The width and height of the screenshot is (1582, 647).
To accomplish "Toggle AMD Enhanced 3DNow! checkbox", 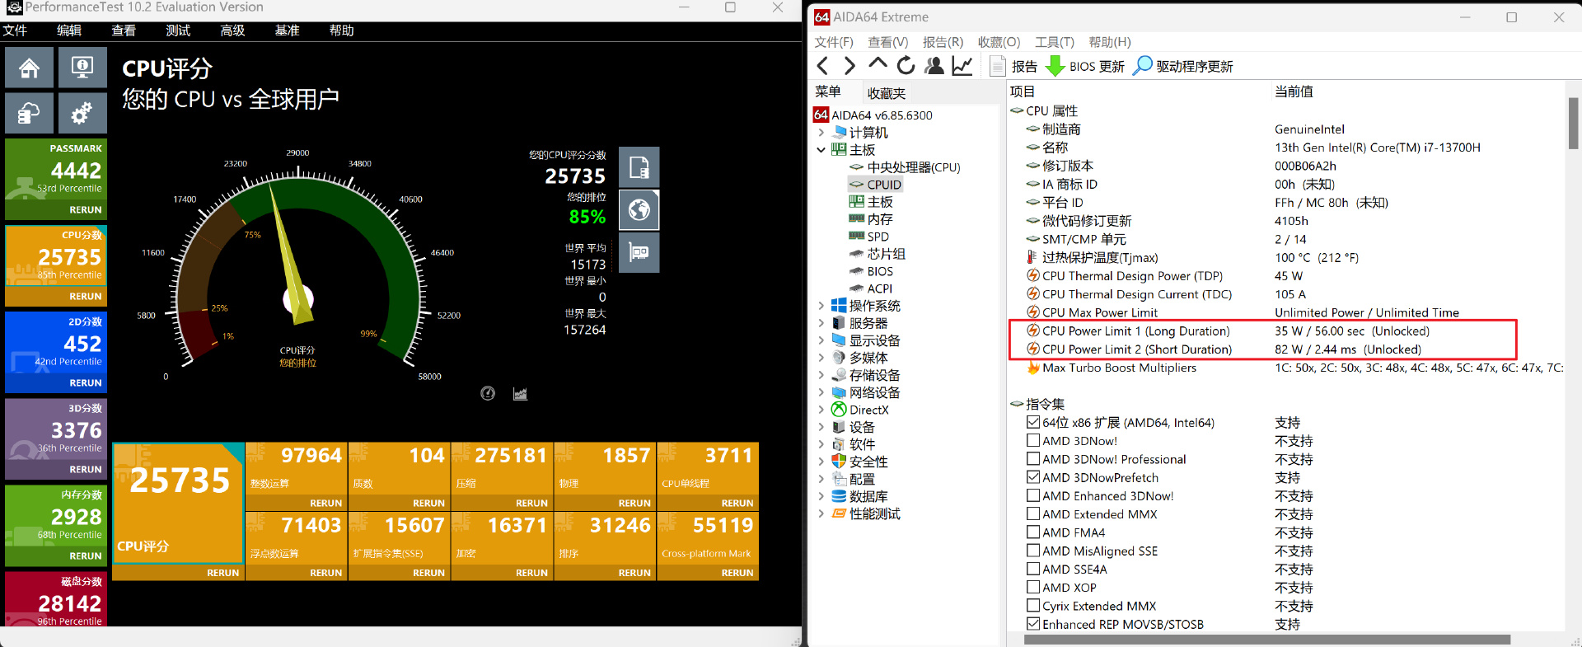I will (1033, 496).
